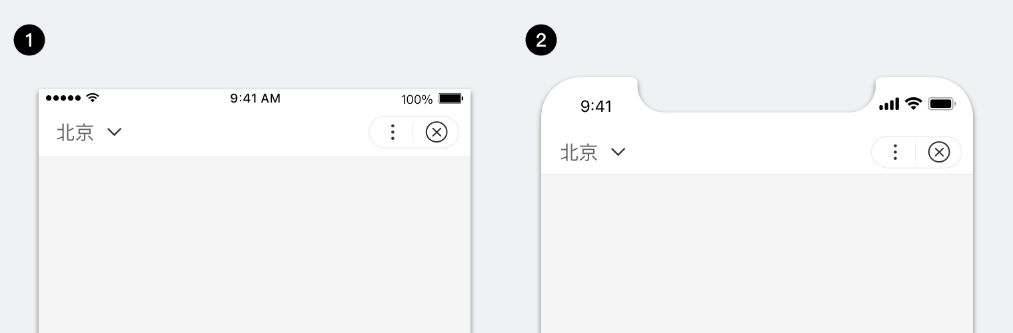Open the three-dot more menu in mockup 2
The image size is (1013, 333).
(895, 153)
